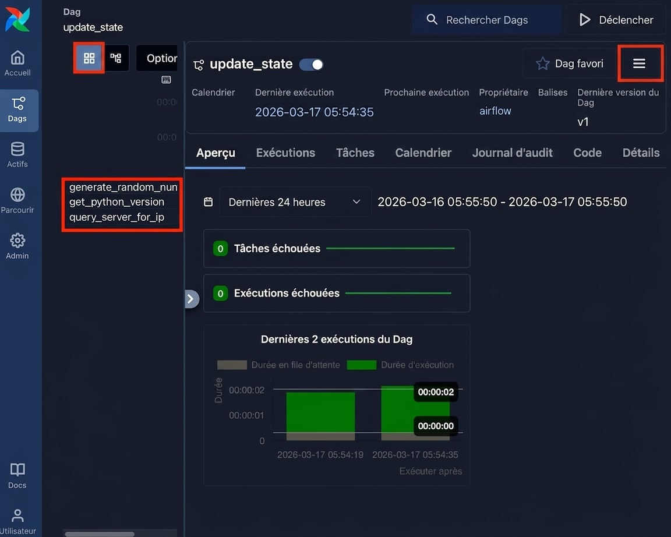The width and height of the screenshot is (671, 537).
Task: Open the Calendrier tab
Action: pos(423,153)
